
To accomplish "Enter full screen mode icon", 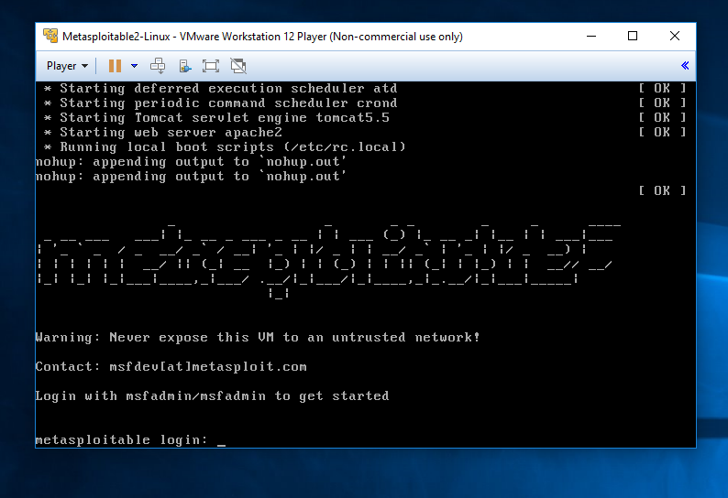I will coord(211,66).
